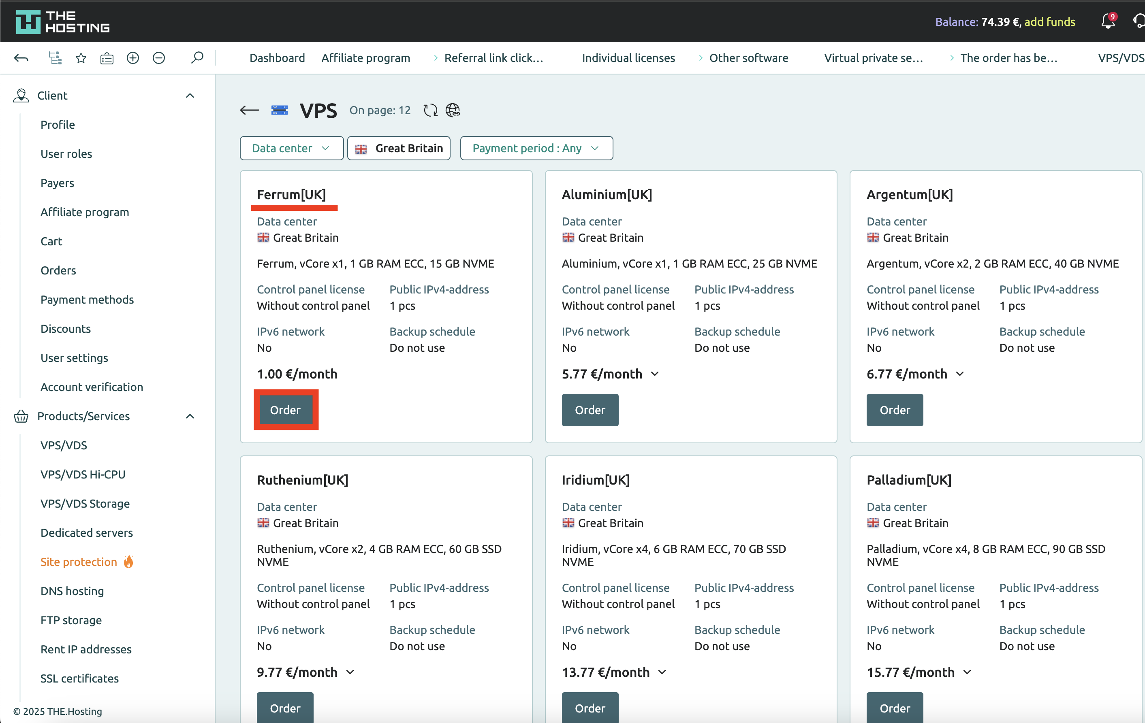
Task: Open search with magnifier icon
Action: click(x=197, y=58)
